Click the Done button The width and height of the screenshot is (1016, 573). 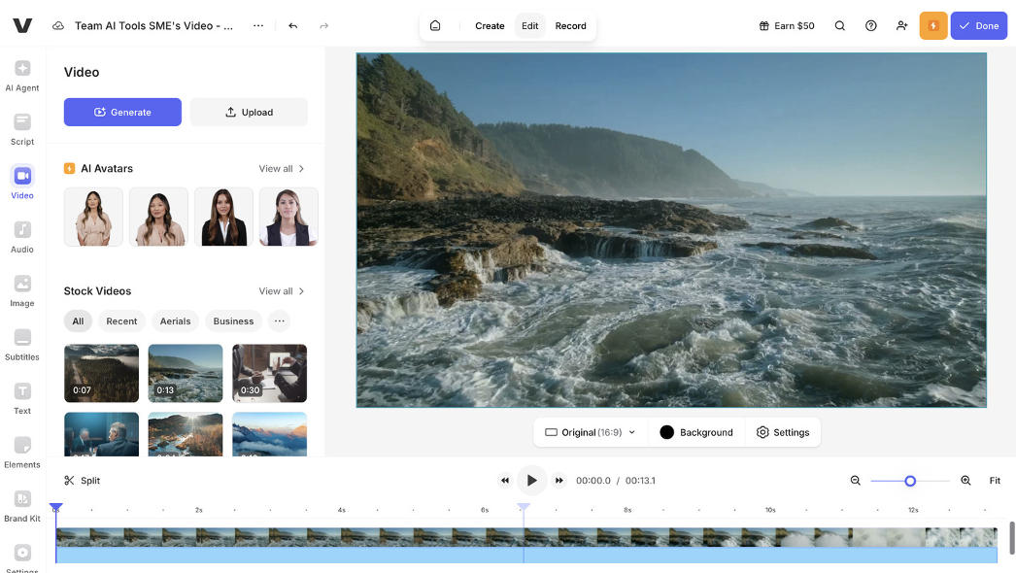[x=979, y=26]
